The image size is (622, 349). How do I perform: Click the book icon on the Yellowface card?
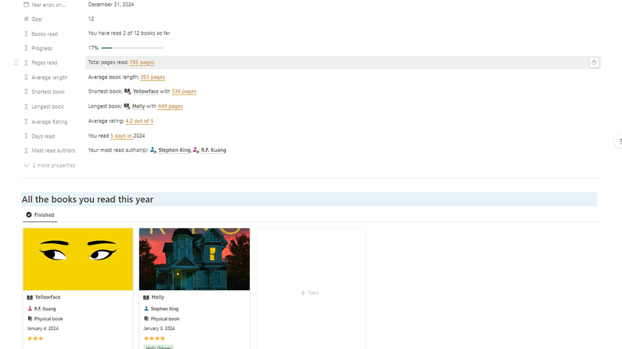(x=30, y=297)
